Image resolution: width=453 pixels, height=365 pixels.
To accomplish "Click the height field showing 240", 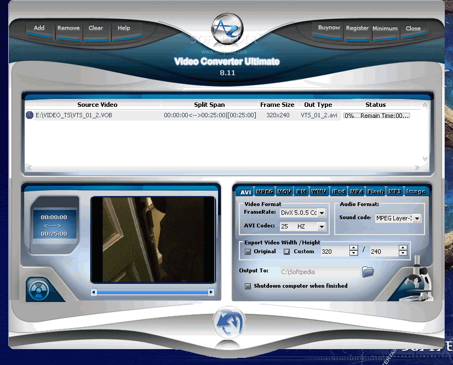I will point(384,252).
